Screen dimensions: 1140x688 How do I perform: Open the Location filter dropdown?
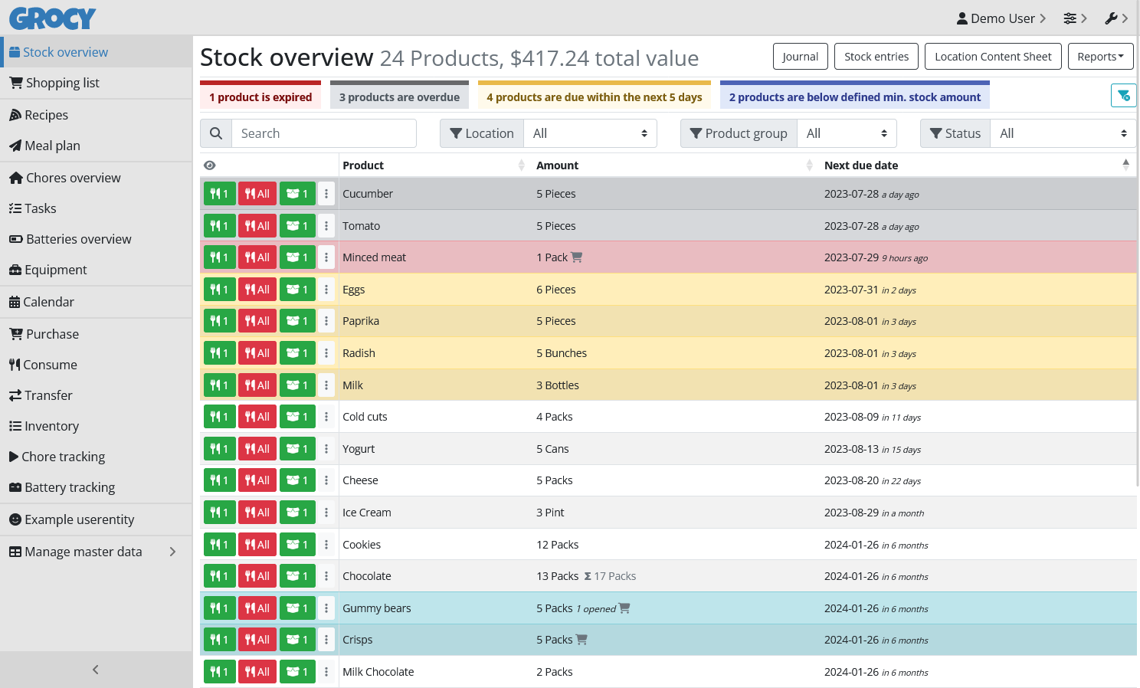click(x=590, y=133)
